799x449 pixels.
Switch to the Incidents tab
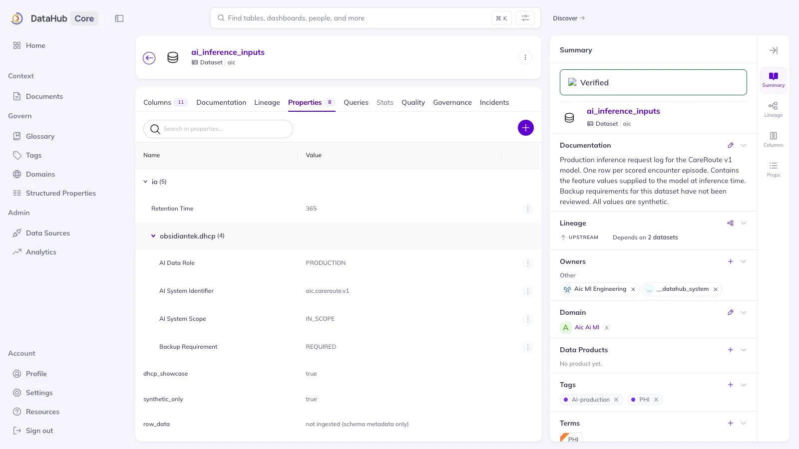coord(494,102)
